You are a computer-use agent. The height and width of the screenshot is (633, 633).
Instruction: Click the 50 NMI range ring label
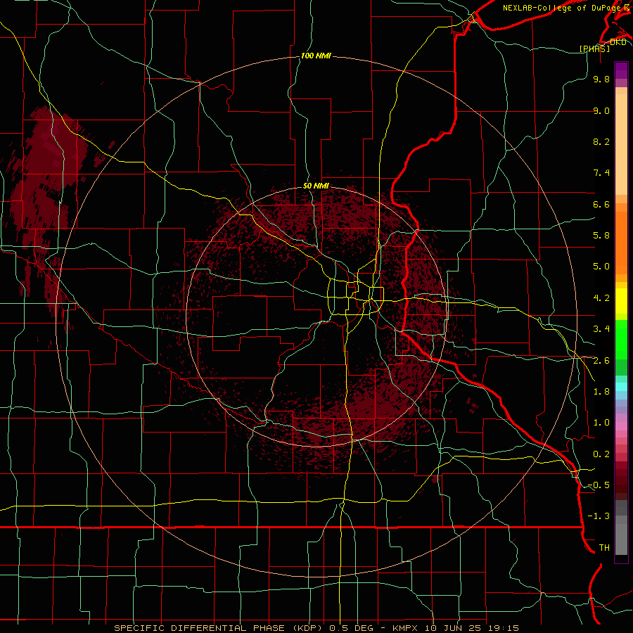click(x=316, y=186)
